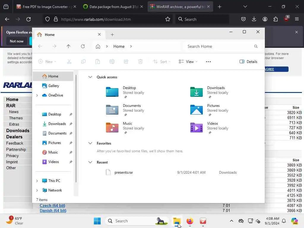Viewport: 304px width, 228px height.
Task: Open Firefox from the taskbar
Action: 190,221
